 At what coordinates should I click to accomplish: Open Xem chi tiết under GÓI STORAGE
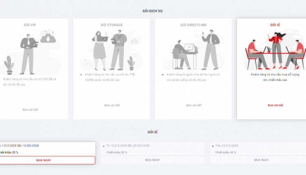click(112, 105)
